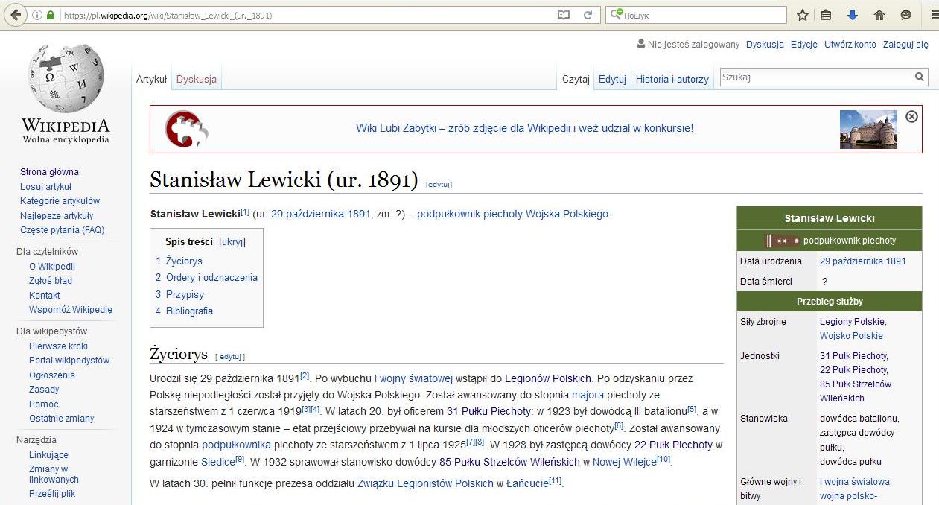Click the rank insignia icon in infobox
Viewport: 939px width, 505px height.
pyautogui.click(x=782, y=241)
